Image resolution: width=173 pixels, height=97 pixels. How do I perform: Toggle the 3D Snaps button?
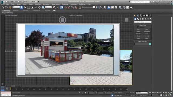[x=66, y=7]
